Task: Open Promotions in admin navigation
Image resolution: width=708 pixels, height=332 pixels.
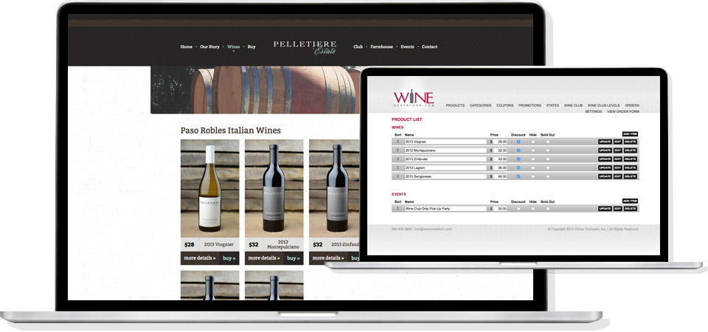Action: (x=530, y=106)
